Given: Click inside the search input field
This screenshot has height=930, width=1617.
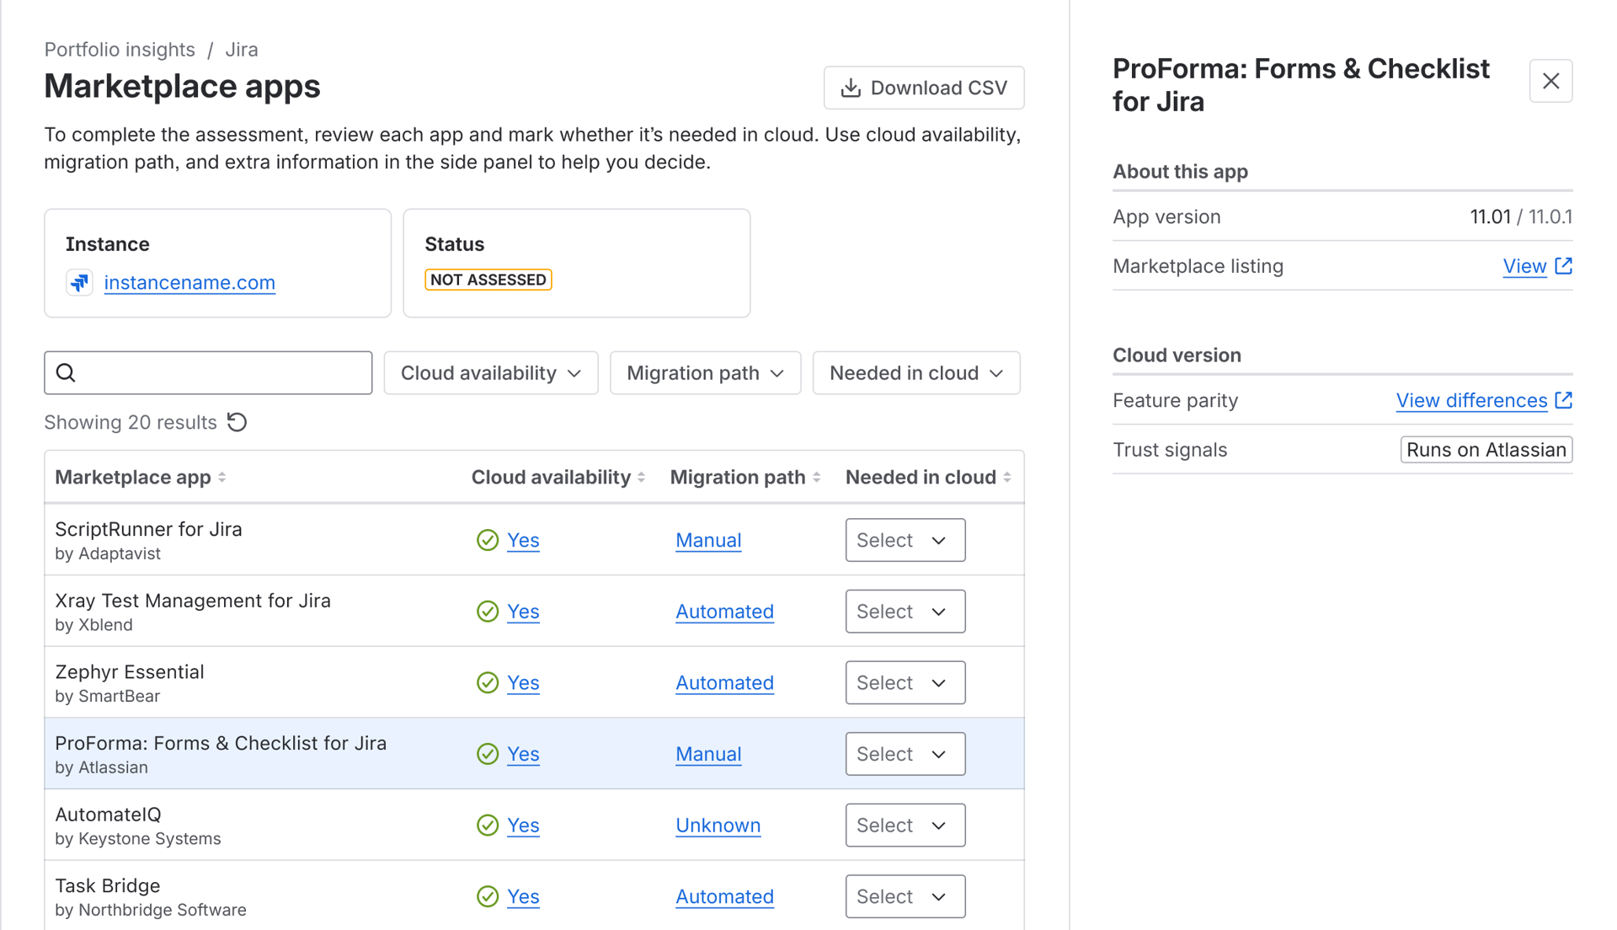Looking at the screenshot, I should [211, 371].
